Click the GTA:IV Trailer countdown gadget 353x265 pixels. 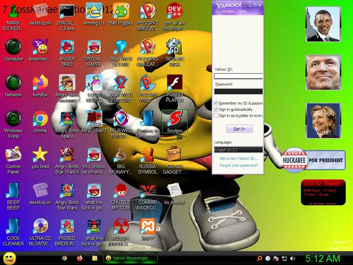pyautogui.click(x=323, y=192)
